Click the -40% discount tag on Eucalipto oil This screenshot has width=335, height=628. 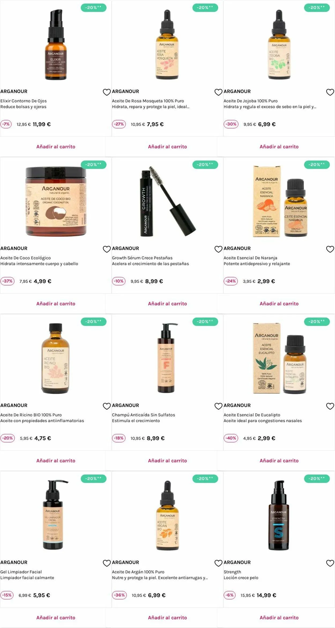(x=231, y=438)
